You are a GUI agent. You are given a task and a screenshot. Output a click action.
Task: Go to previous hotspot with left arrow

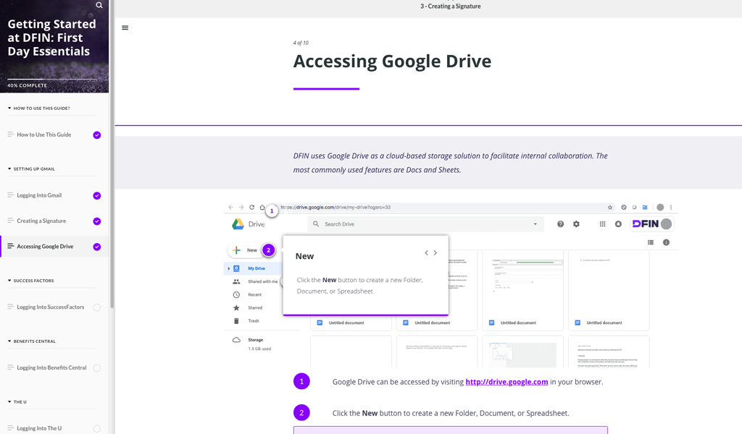point(426,253)
